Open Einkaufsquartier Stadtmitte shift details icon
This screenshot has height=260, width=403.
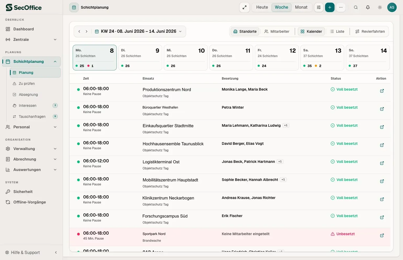pyautogui.click(x=382, y=127)
